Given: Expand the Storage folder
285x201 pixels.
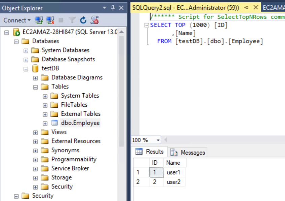Looking at the screenshot, I should coord(35,178).
